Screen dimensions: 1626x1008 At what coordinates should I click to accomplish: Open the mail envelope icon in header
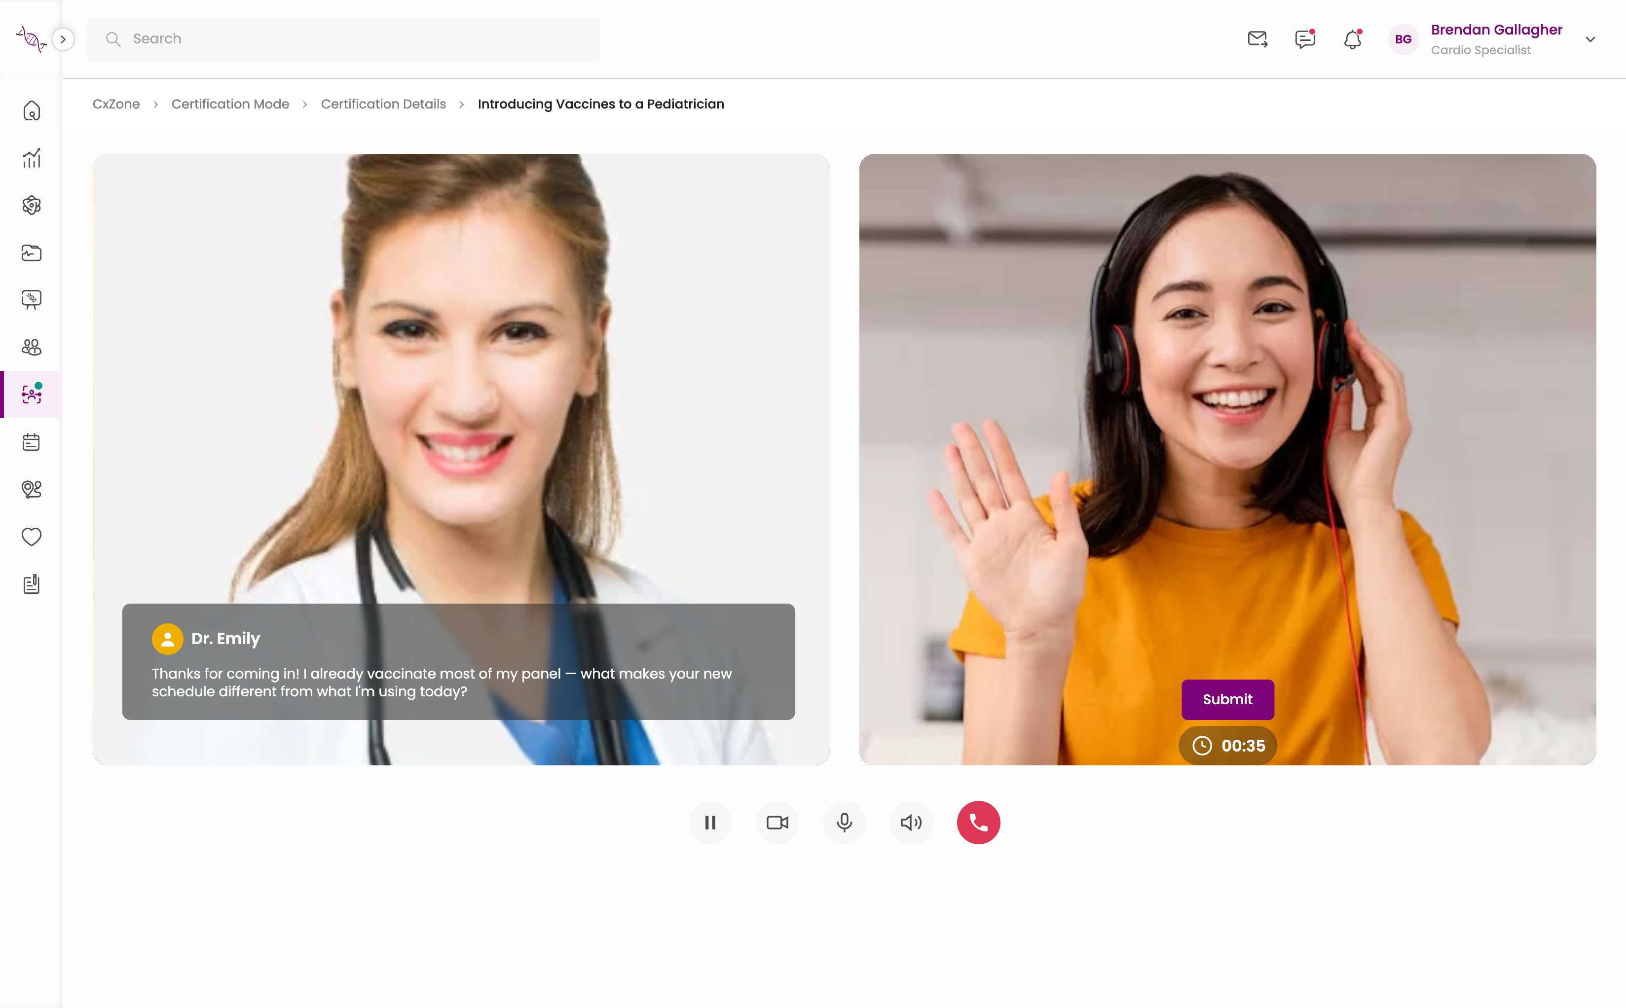pos(1257,39)
